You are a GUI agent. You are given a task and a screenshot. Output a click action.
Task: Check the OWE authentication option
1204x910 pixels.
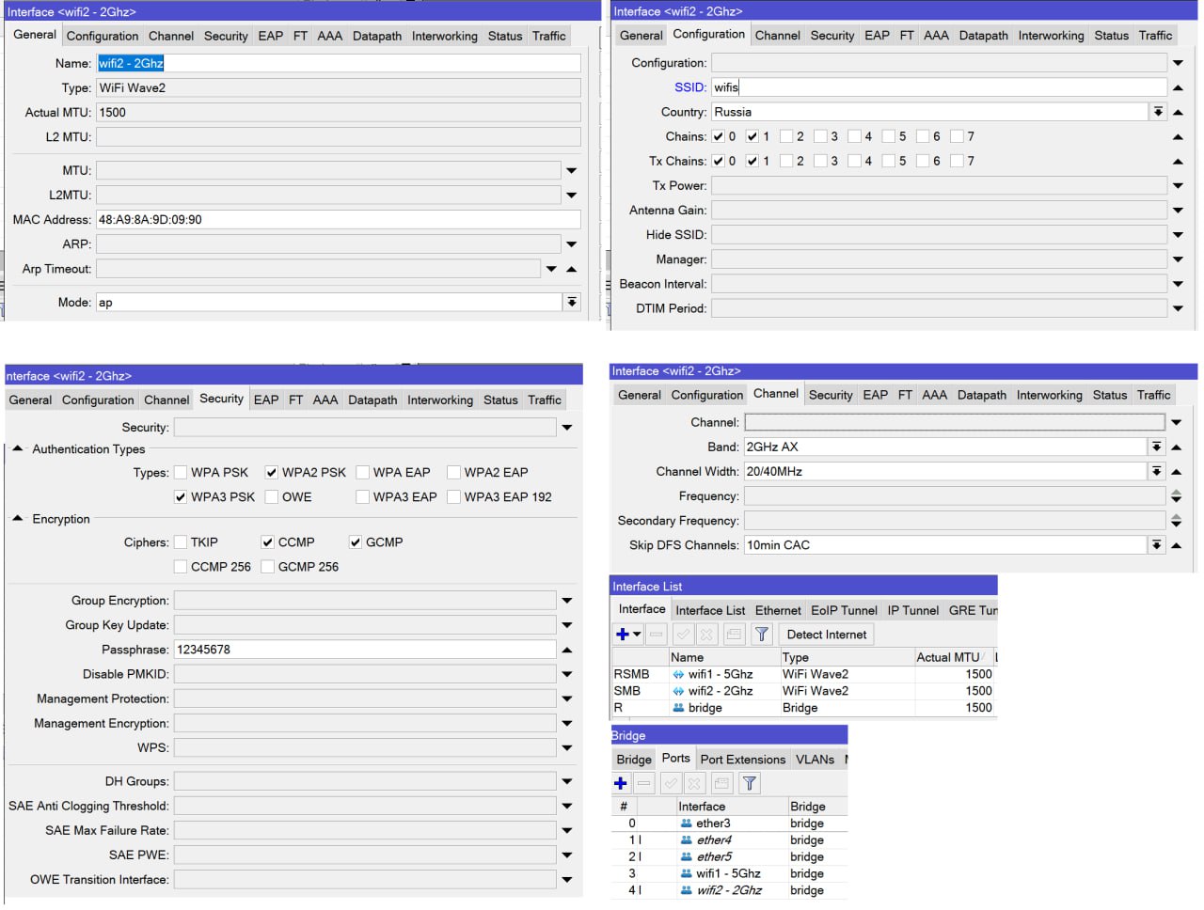coord(271,497)
